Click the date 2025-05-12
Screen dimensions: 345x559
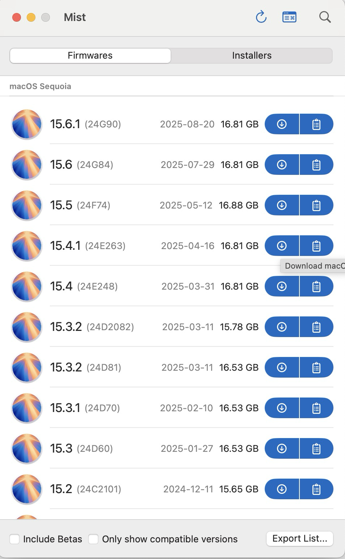(186, 205)
